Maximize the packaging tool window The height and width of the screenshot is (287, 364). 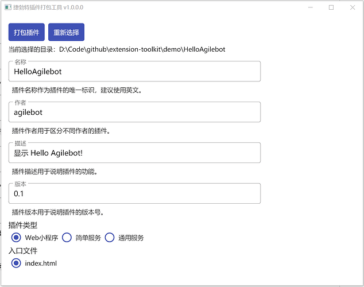pyautogui.click(x=331, y=7)
